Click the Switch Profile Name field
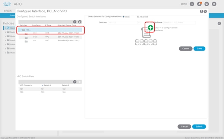Viewport: 224px width, 139px height. (x=179, y=23)
